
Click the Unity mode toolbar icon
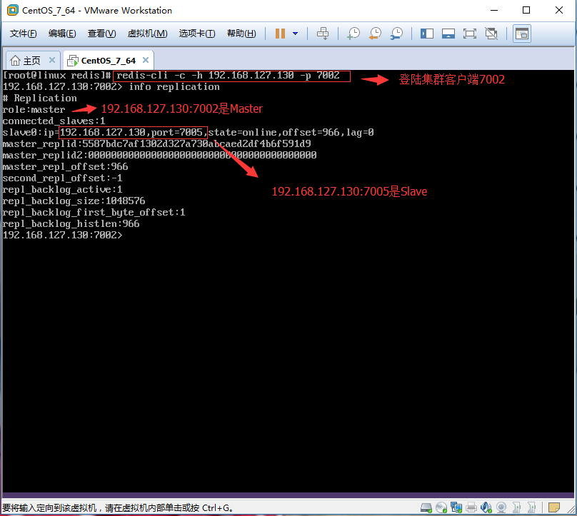point(491,34)
